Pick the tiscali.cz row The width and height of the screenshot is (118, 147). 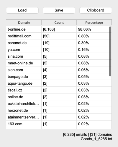(x=59, y=90)
